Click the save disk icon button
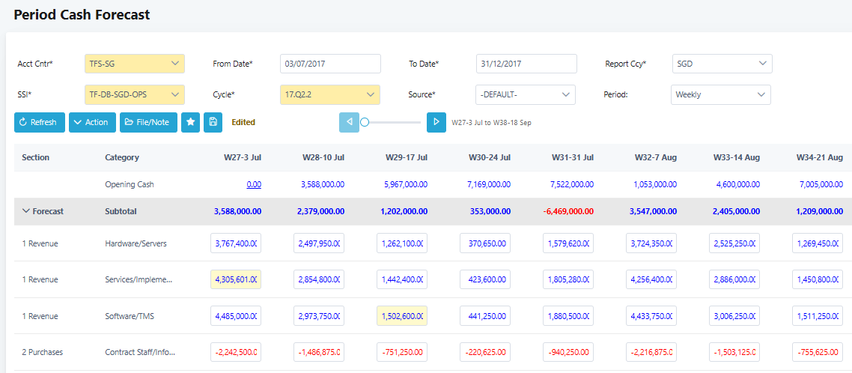Viewport: 852px width, 373px height. point(213,122)
